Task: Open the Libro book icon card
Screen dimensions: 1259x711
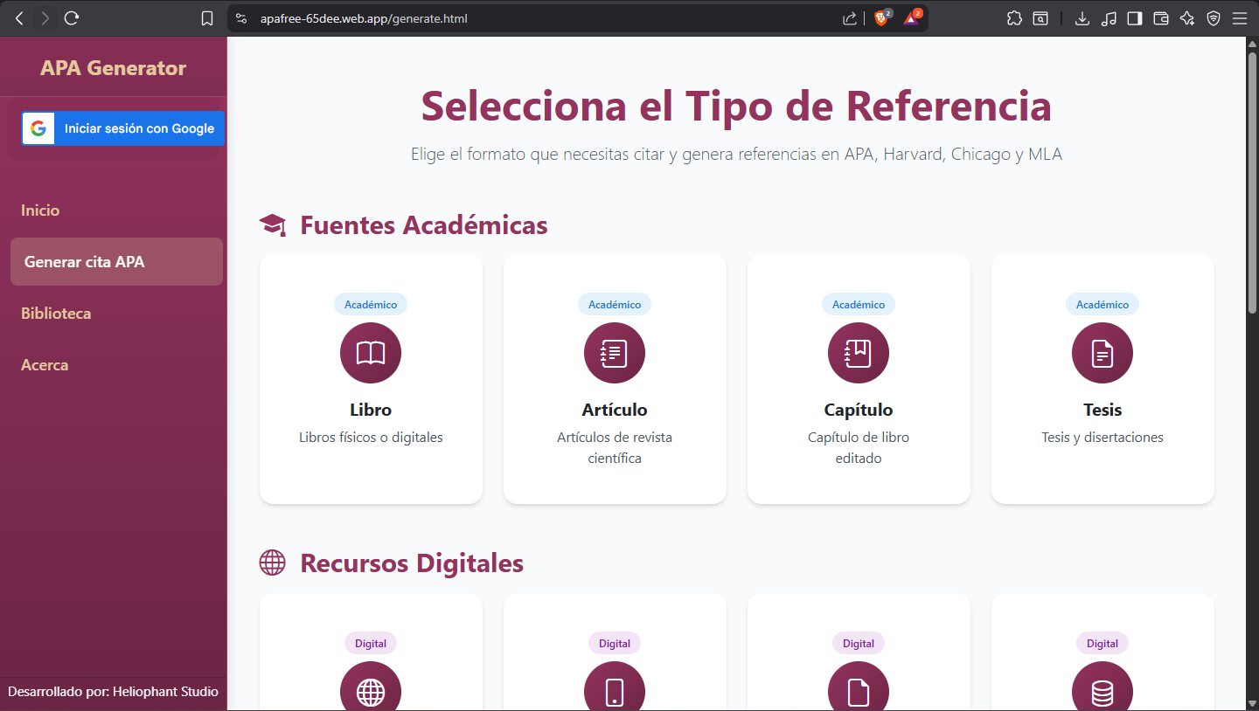Action: [x=371, y=353]
